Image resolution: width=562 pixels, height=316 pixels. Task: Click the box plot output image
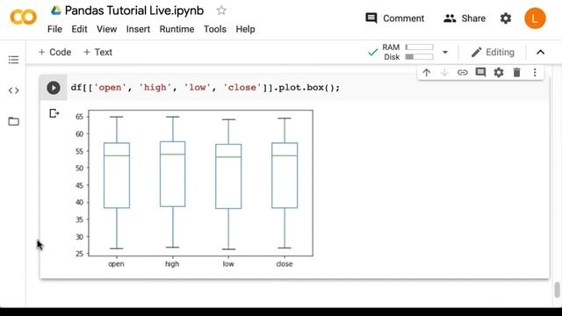click(193, 189)
